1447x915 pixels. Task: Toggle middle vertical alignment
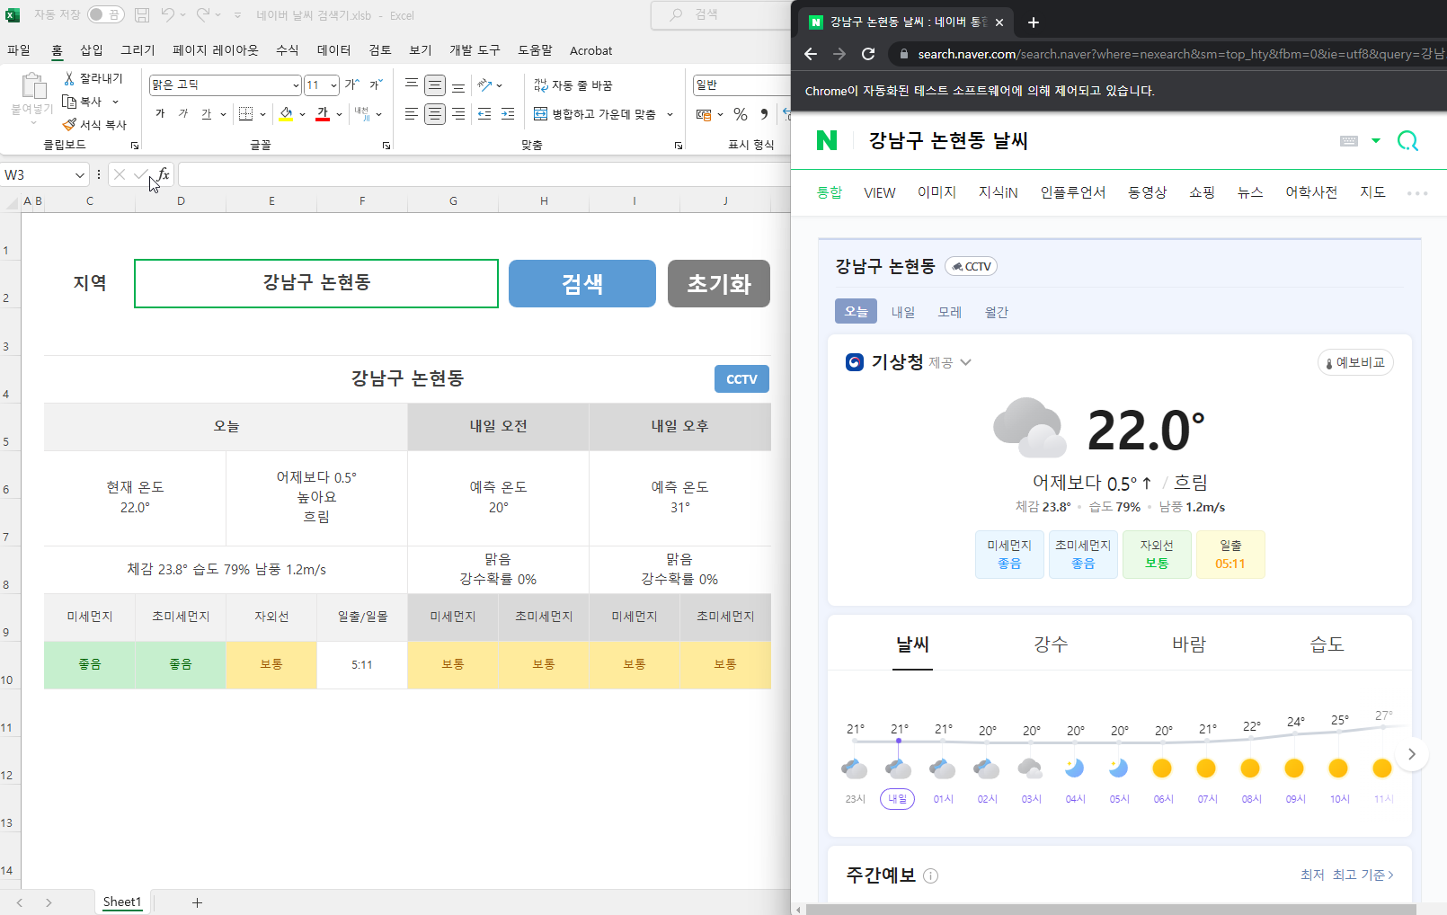pyautogui.click(x=435, y=84)
